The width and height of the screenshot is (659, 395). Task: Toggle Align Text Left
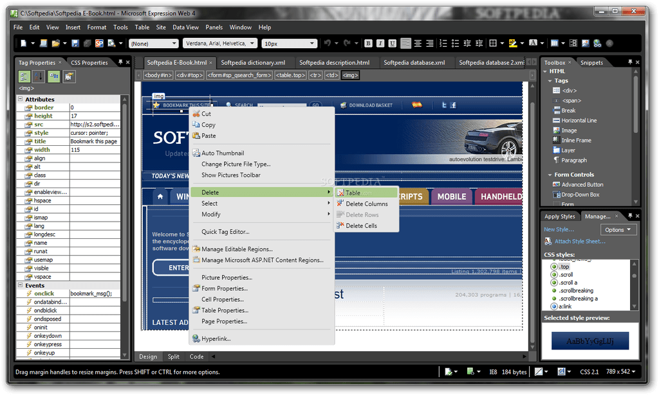(x=405, y=43)
